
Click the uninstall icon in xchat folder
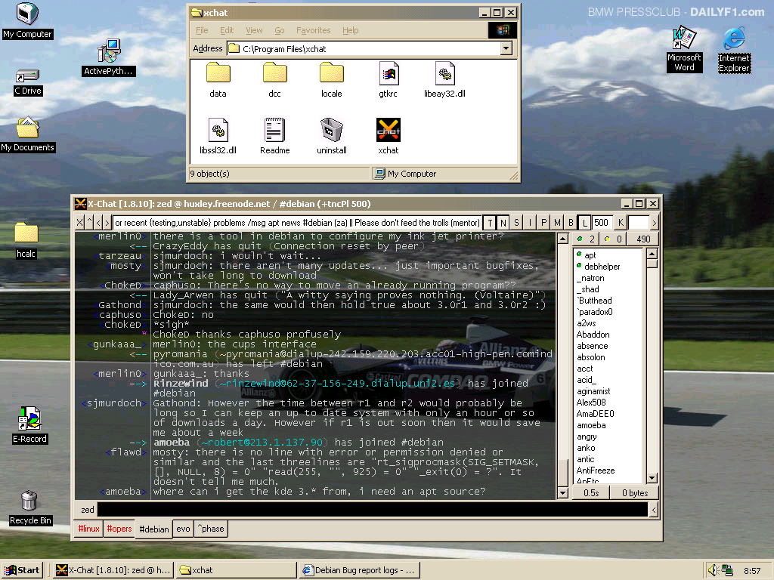[332, 130]
